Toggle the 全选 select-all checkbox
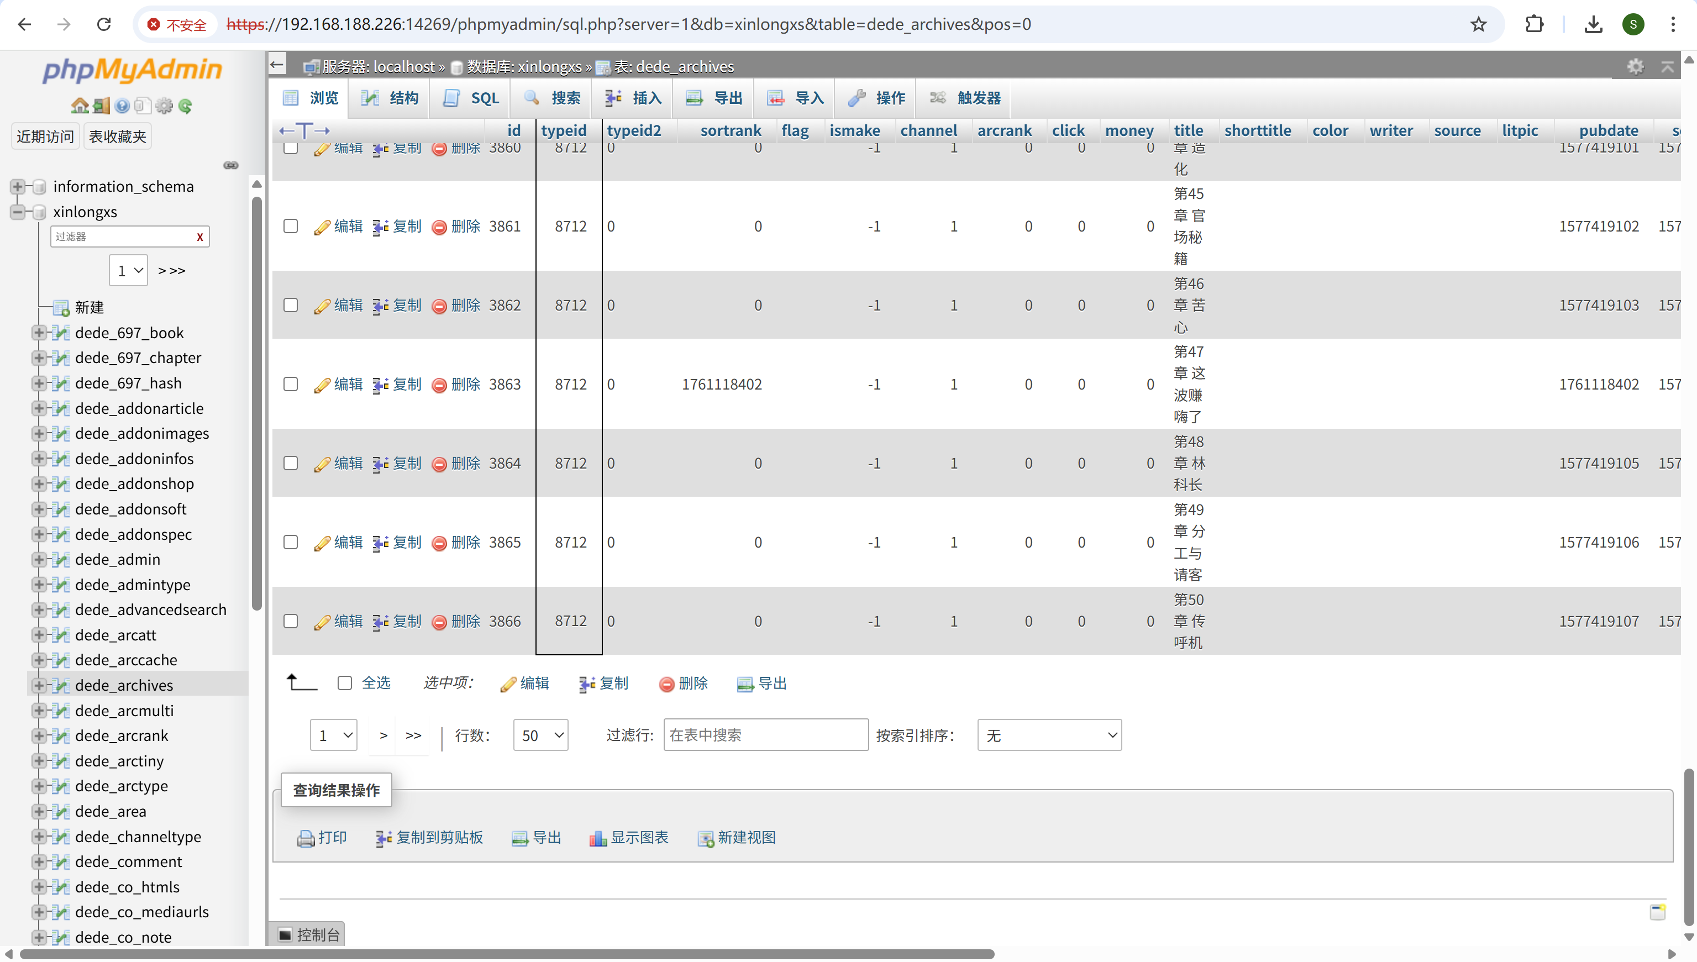1697x962 pixels. 345,683
